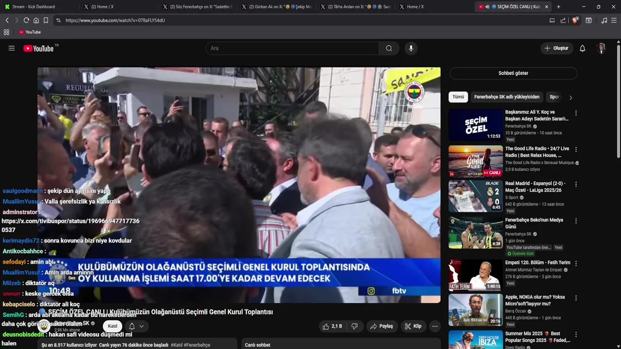This screenshot has height=349, width=621.
Task: Open the YouTube guide hamburger menu
Action: pyautogui.click(x=12, y=48)
